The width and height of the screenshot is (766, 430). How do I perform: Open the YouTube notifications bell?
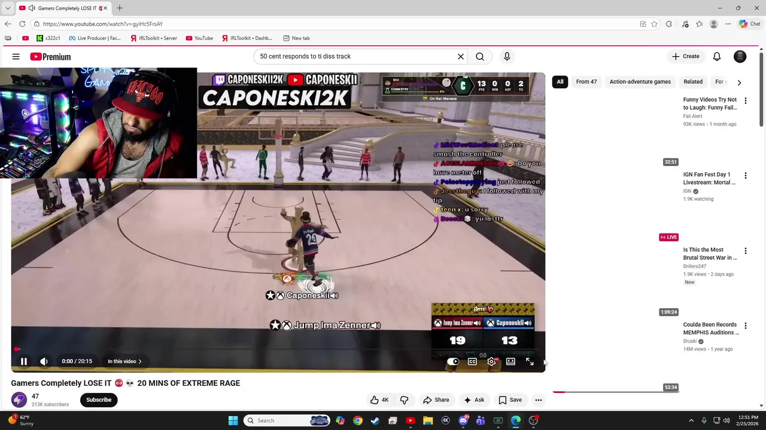click(717, 56)
